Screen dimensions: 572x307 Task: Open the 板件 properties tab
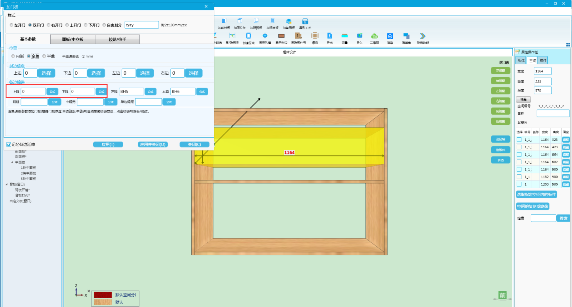(543, 60)
